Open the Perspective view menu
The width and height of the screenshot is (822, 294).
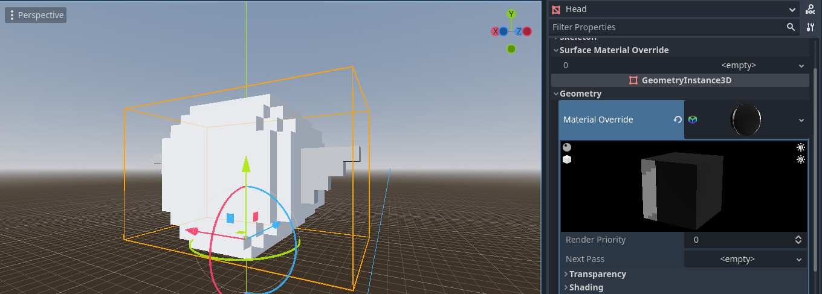pos(36,15)
